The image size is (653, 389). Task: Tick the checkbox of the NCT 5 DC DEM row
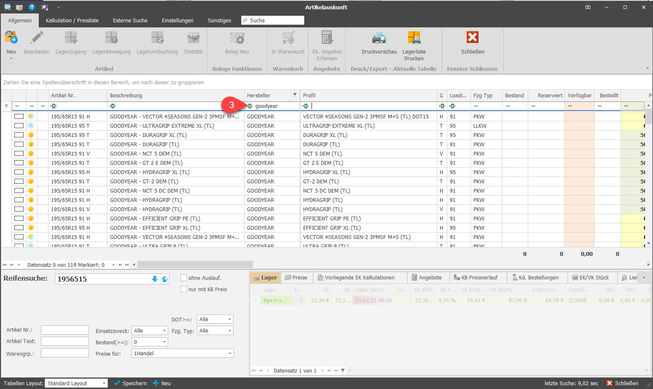pos(19,190)
